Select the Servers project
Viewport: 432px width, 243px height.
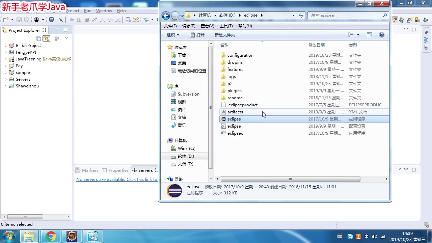pyautogui.click(x=23, y=79)
